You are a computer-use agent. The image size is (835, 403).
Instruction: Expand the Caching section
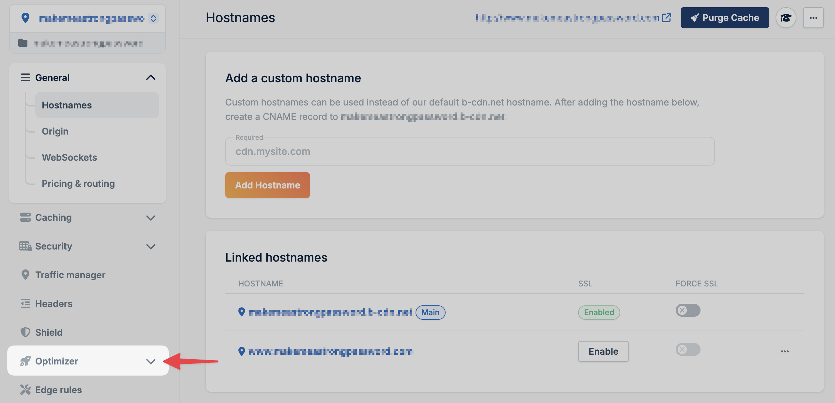[x=150, y=218]
